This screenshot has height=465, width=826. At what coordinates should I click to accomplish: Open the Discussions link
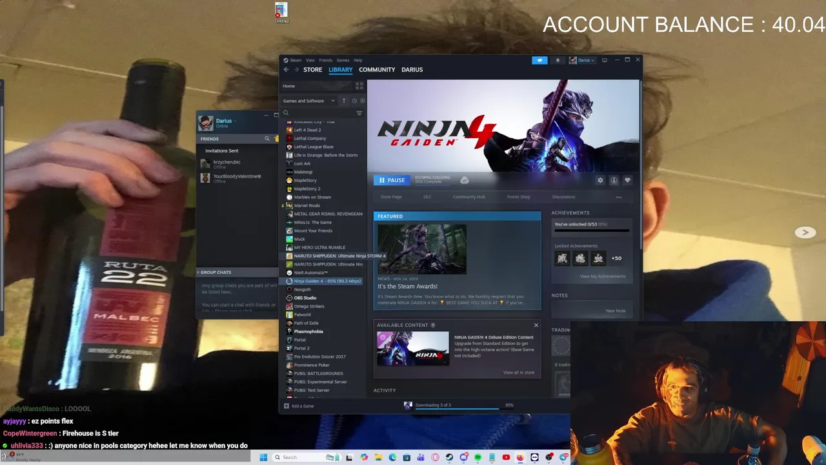click(x=563, y=197)
